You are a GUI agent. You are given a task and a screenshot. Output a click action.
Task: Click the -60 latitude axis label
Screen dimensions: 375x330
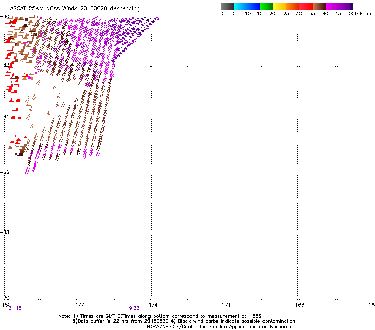(x=5, y=17)
